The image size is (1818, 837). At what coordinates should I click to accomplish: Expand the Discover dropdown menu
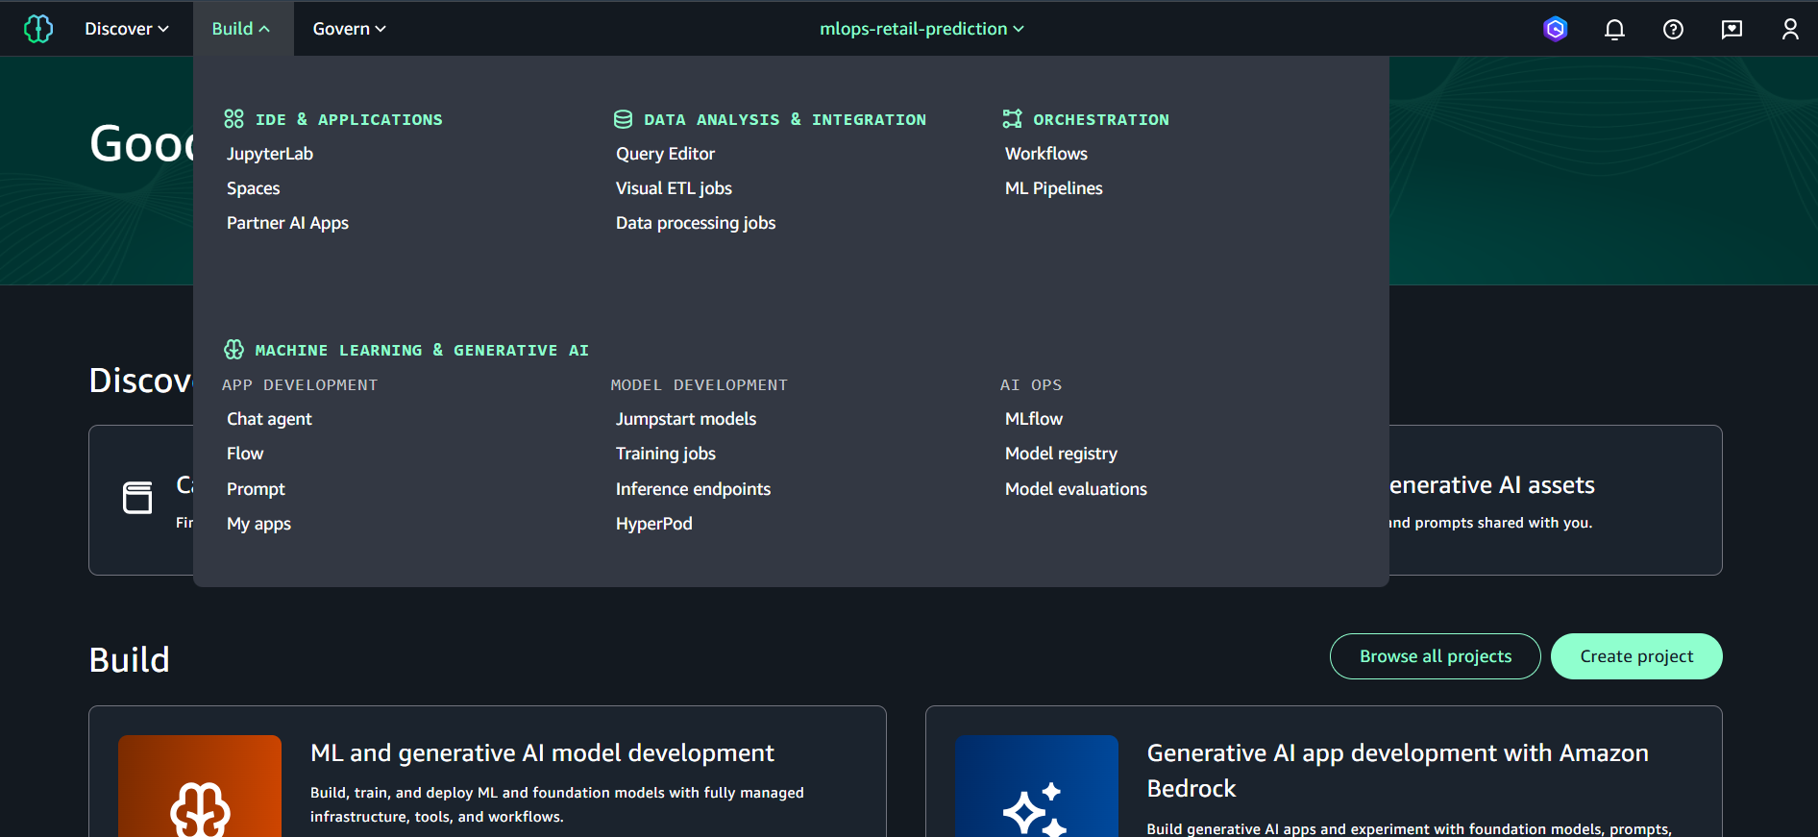(x=127, y=29)
